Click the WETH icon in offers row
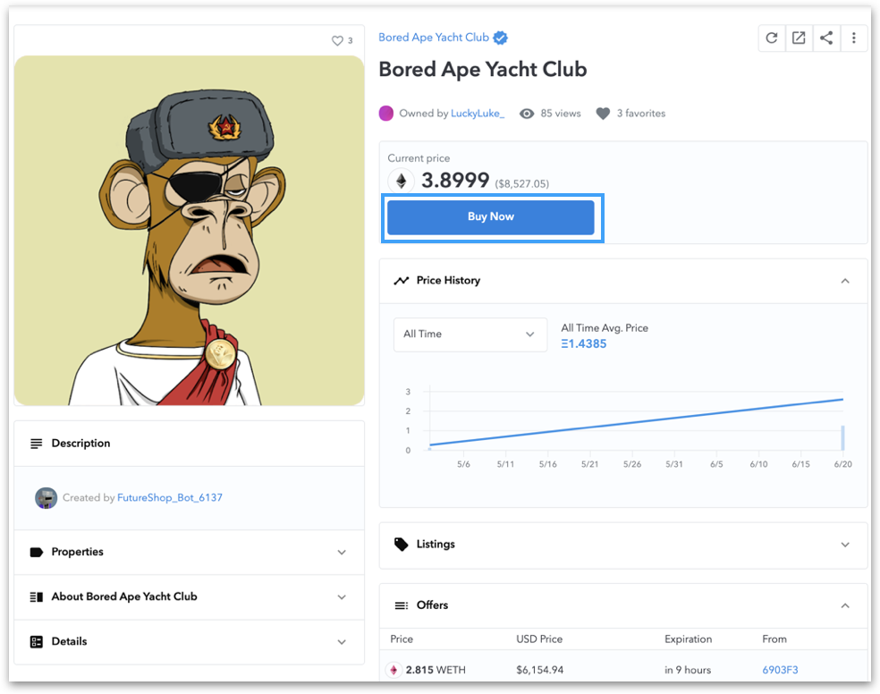Viewport: 880px width, 694px height. pos(393,670)
